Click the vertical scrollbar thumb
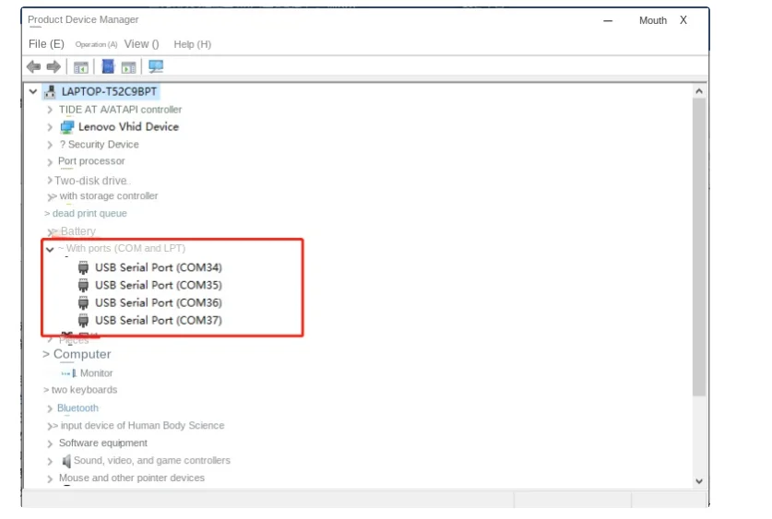The width and height of the screenshot is (772, 519). [x=698, y=247]
